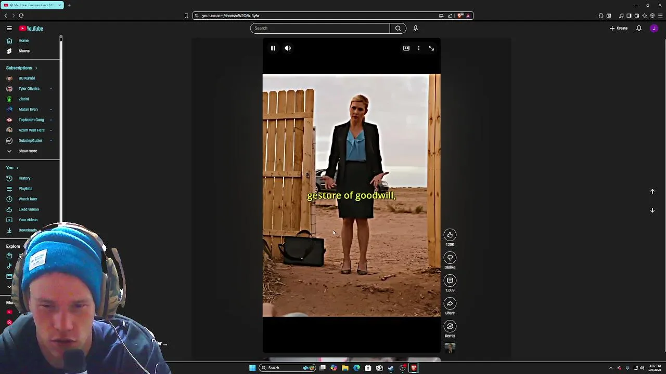
Task: Open Brave Wallet icon
Action: pyautogui.click(x=637, y=16)
